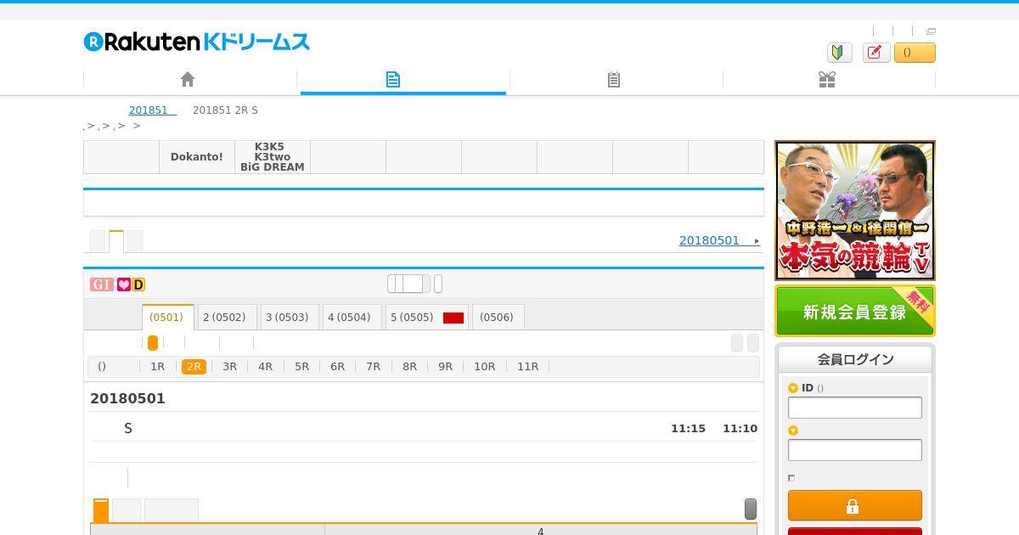
Task: Click the red pencil edit button
Action: [876, 53]
